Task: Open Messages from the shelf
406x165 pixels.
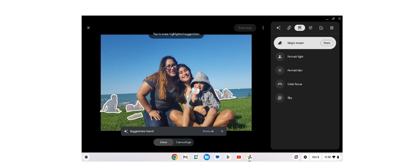Action: click(x=217, y=157)
